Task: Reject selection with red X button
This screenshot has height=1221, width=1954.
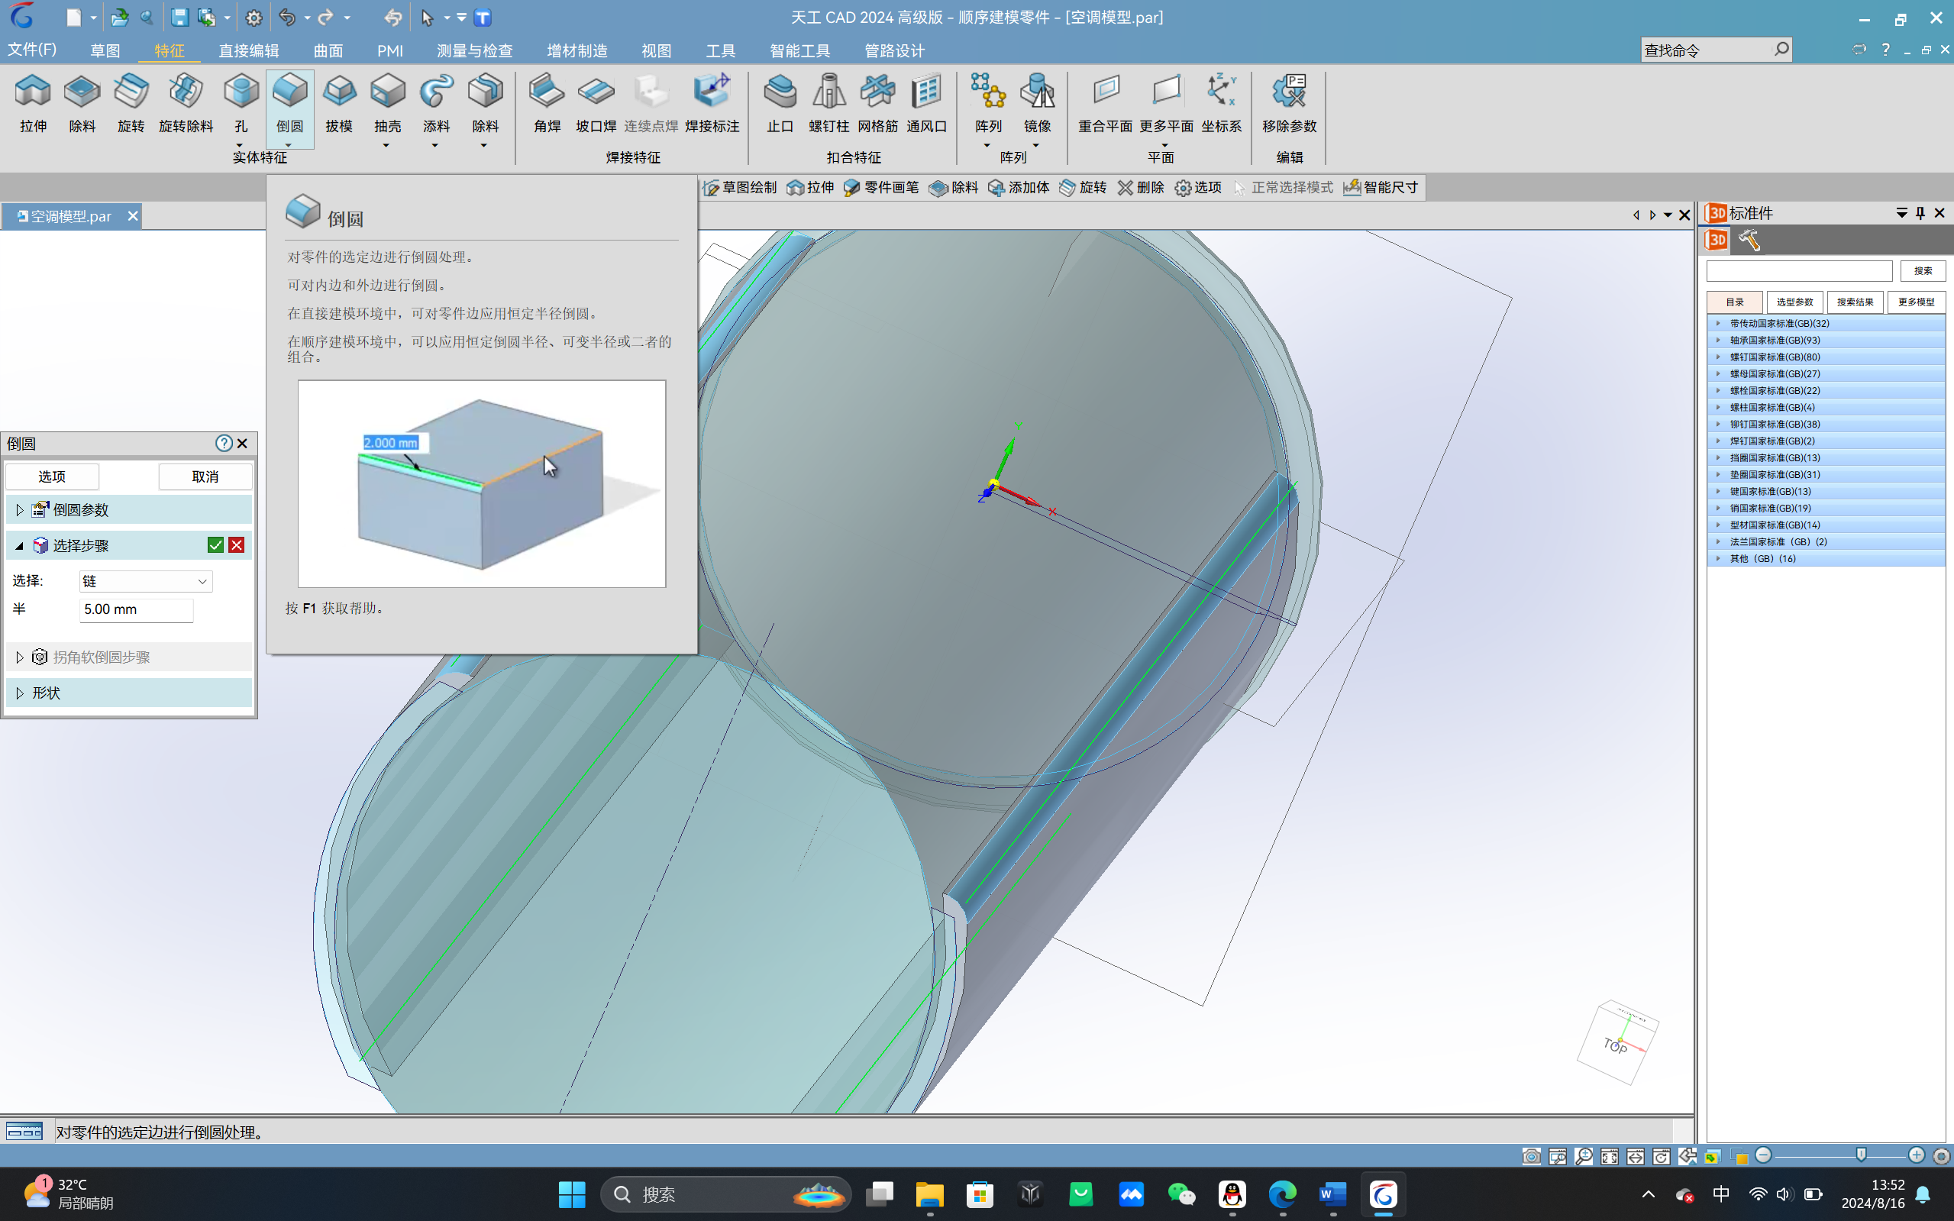Action: (237, 545)
